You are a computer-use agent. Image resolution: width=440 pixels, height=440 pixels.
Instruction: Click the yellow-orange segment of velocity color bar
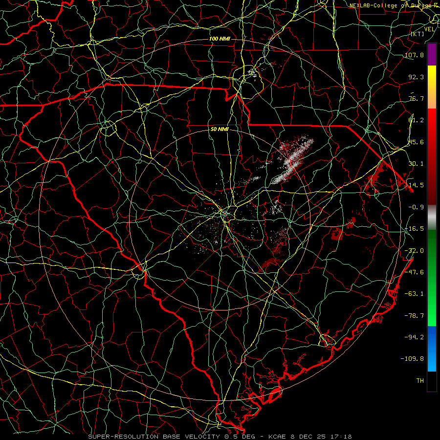(x=432, y=87)
